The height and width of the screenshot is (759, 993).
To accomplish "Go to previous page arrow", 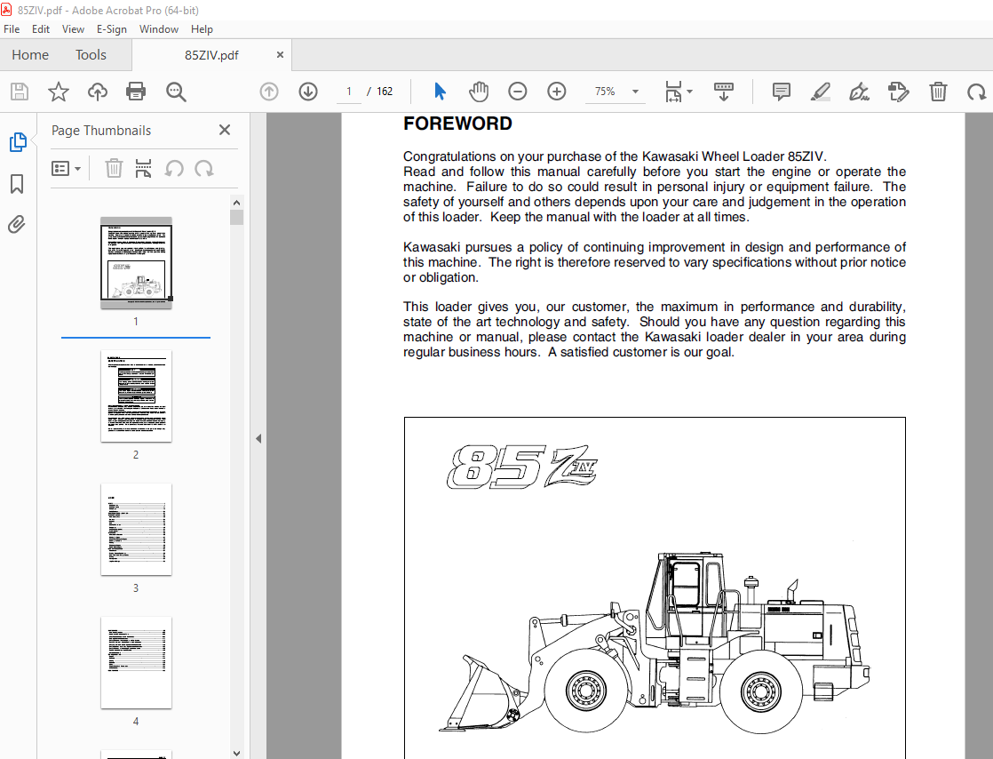I will 269,92.
